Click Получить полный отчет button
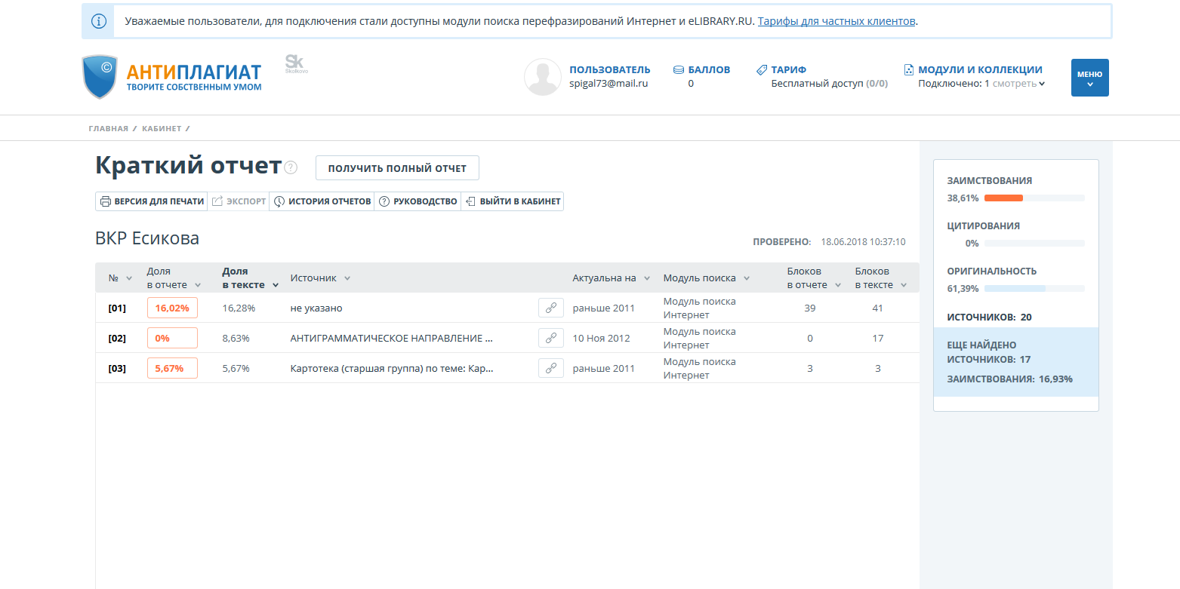 (397, 168)
